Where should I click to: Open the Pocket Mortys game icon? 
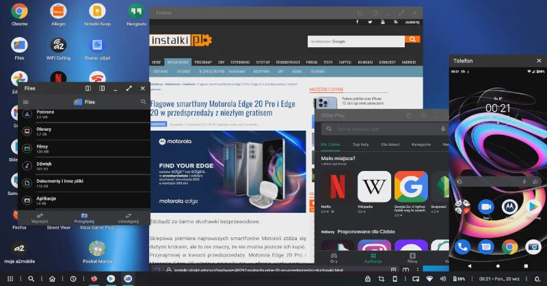tap(97, 248)
